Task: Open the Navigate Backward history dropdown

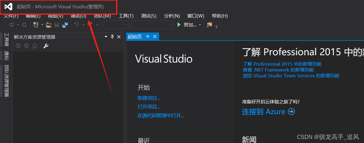Action: point(18,25)
